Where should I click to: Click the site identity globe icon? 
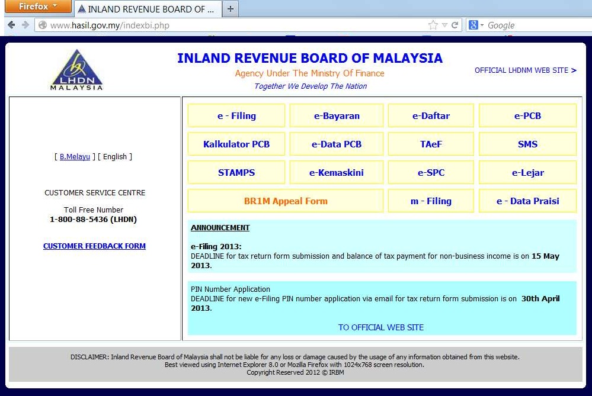43,25
